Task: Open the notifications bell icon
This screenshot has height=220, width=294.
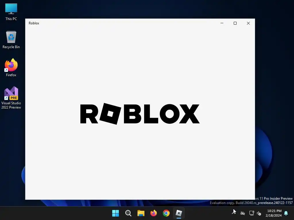Action: (286, 213)
